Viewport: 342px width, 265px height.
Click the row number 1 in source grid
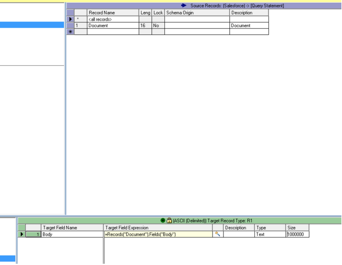coord(81,26)
